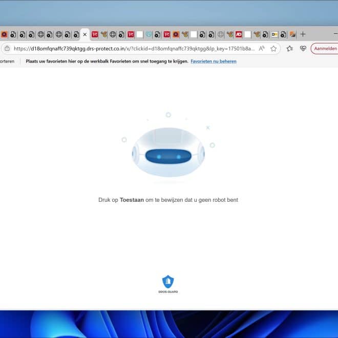The image size is (338, 338).
Task: Close the active browser tab
Action: pos(85,34)
